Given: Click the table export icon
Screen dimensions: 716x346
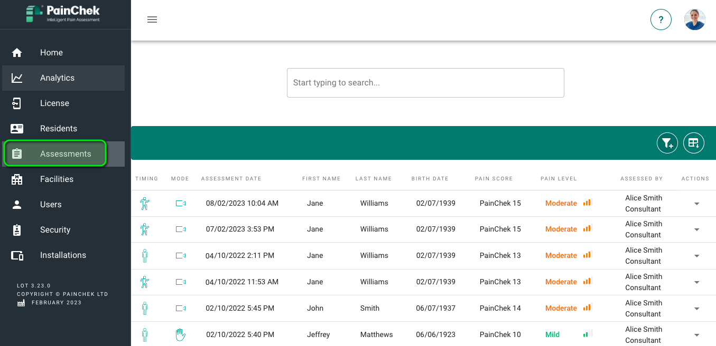Looking at the screenshot, I should click(x=694, y=143).
